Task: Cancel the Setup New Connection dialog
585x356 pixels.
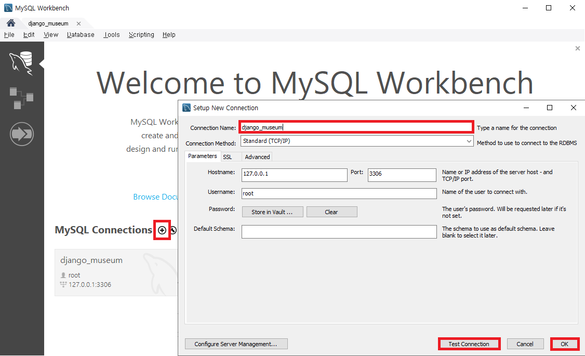Action: tap(525, 344)
